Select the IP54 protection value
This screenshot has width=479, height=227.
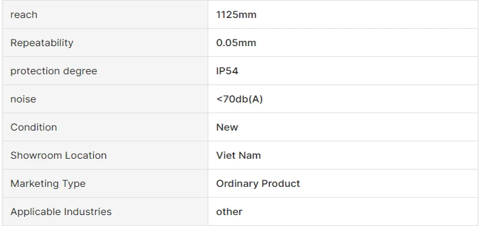pyautogui.click(x=227, y=71)
